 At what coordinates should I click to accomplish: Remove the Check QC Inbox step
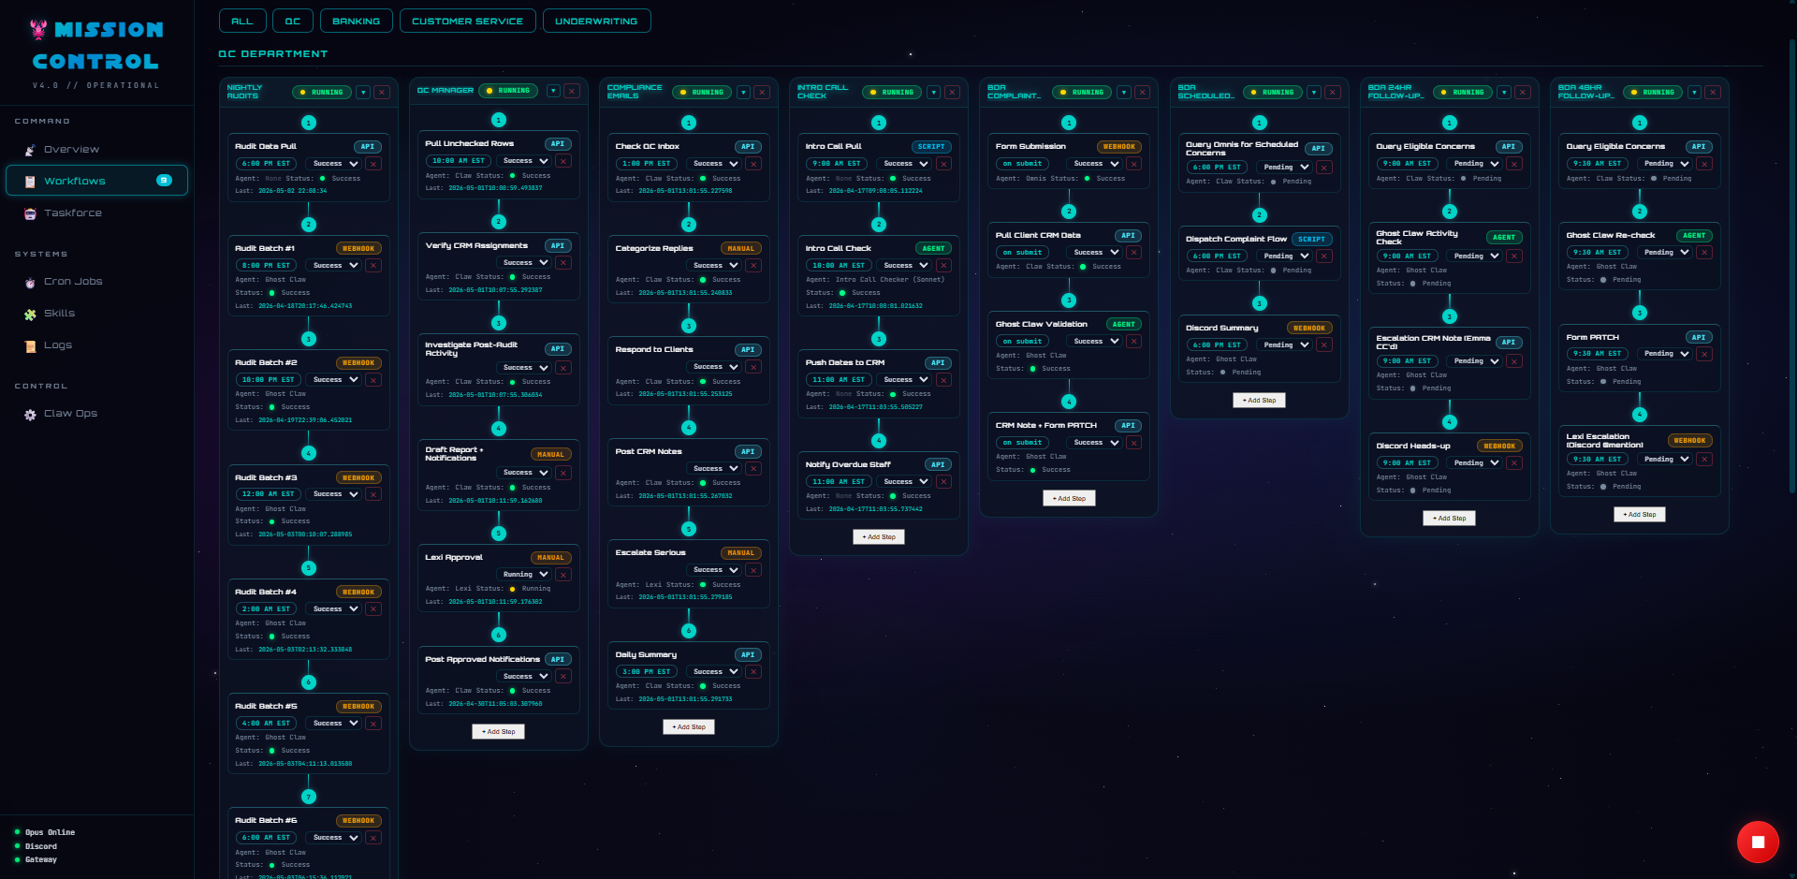(x=753, y=164)
